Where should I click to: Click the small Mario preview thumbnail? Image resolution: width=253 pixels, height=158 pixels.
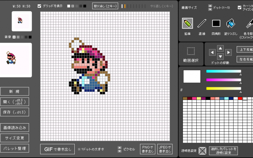click(22, 21)
